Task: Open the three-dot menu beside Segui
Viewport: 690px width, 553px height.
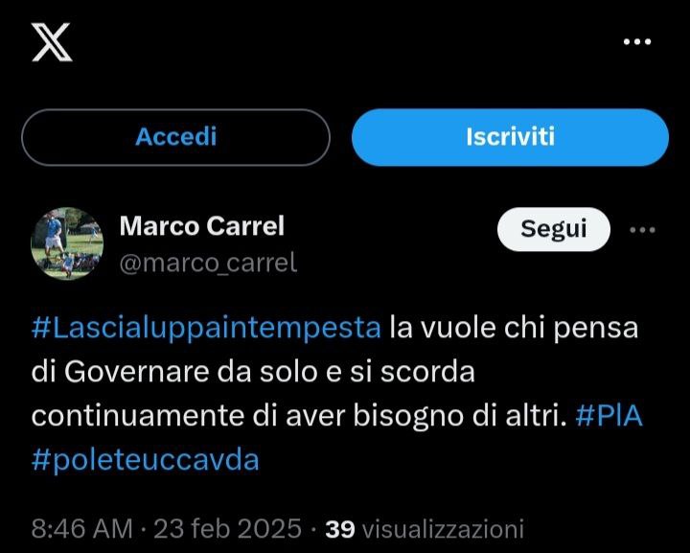Action: coord(642,230)
